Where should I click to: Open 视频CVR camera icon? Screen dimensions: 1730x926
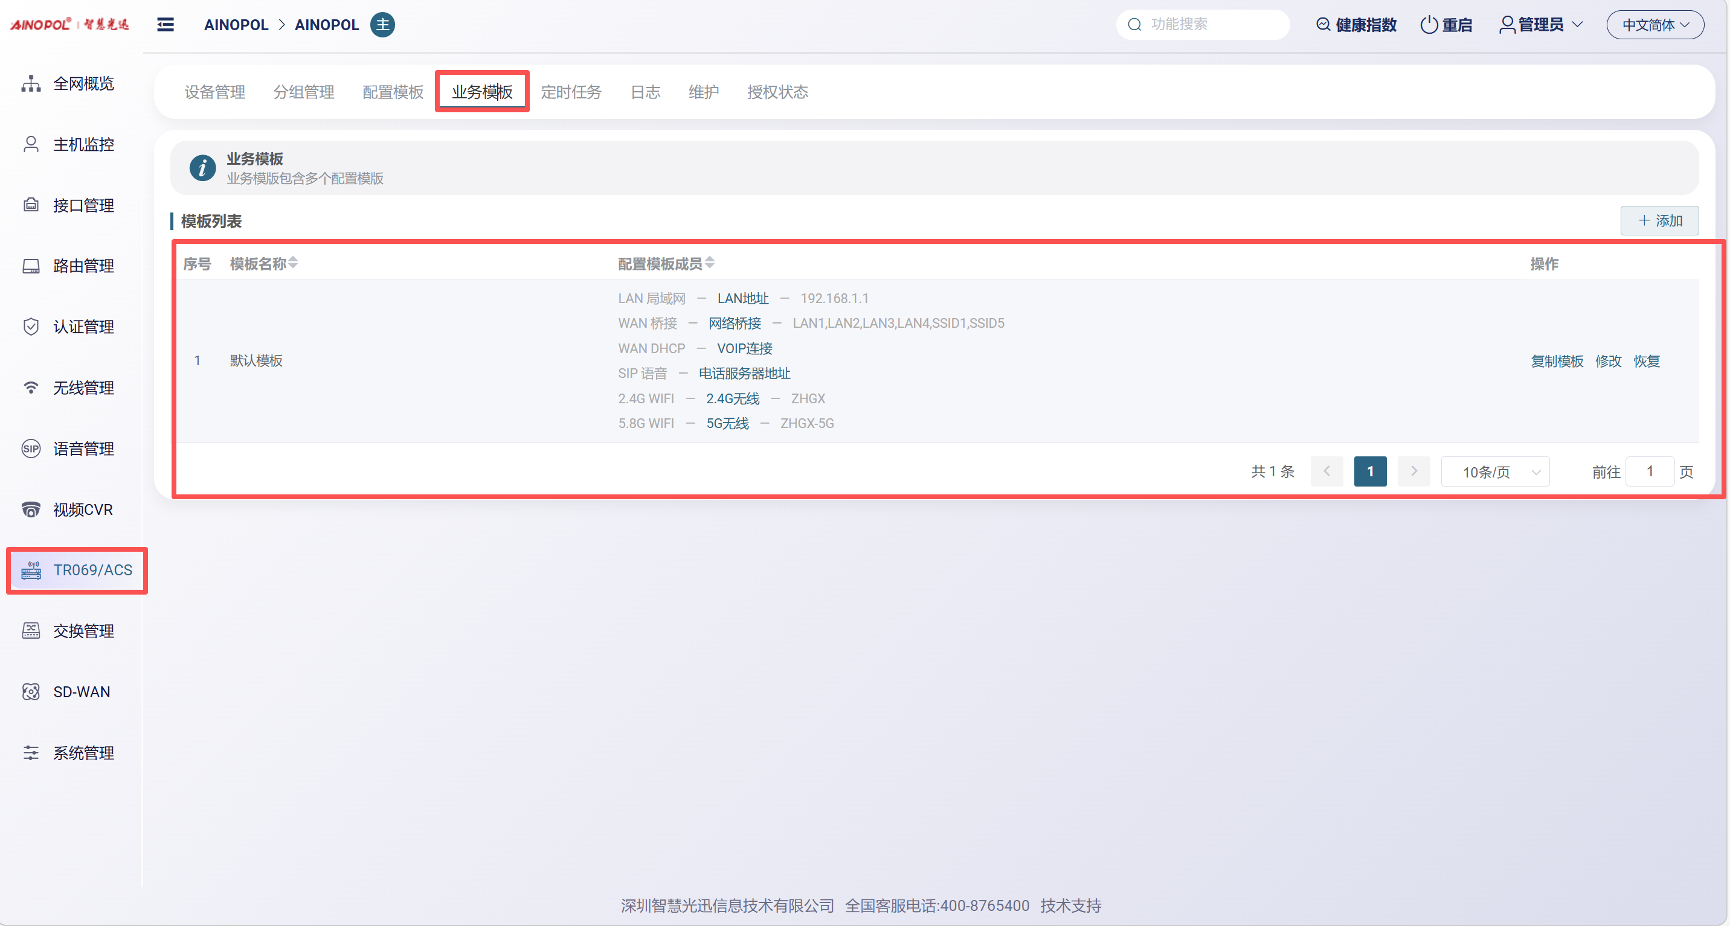point(31,510)
